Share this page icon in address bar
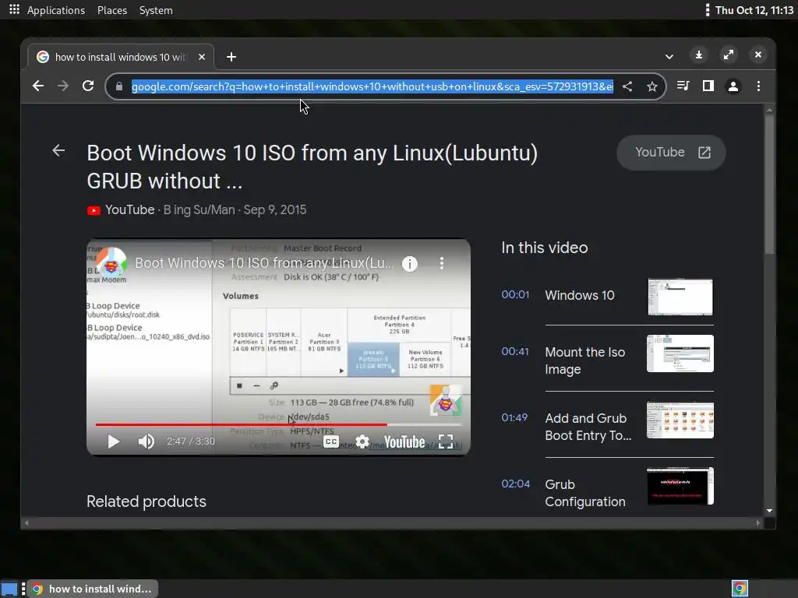The width and height of the screenshot is (798, 598). coord(627,86)
